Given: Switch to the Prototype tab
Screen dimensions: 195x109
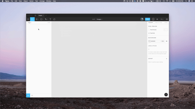Looking at the screenshot, I should click(x=159, y=23).
